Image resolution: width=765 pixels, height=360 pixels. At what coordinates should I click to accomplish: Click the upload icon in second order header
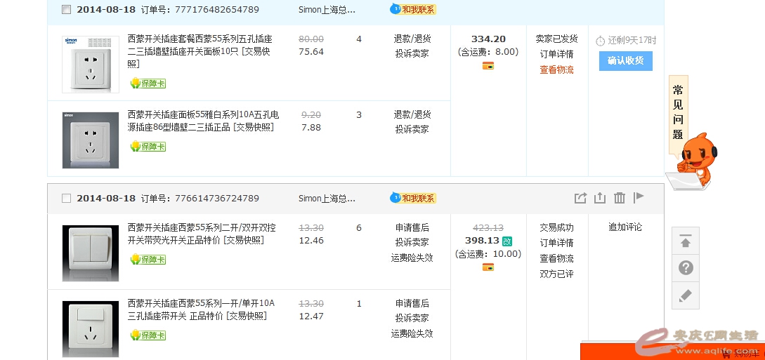599,199
